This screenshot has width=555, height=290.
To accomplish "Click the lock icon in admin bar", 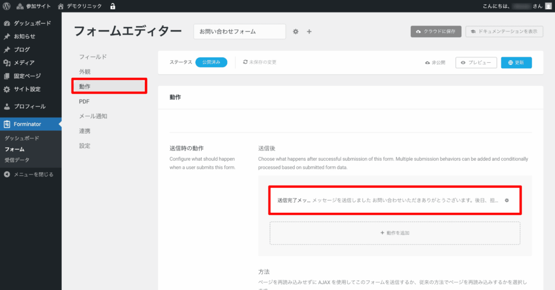I will tap(113, 6).
